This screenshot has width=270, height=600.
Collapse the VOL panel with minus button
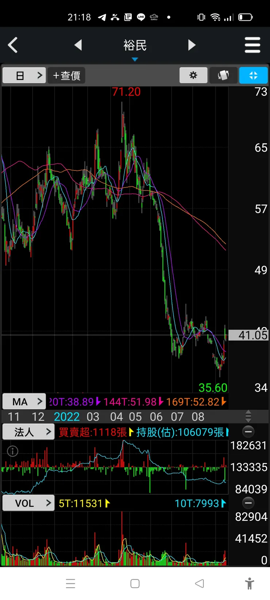(248, 503)
